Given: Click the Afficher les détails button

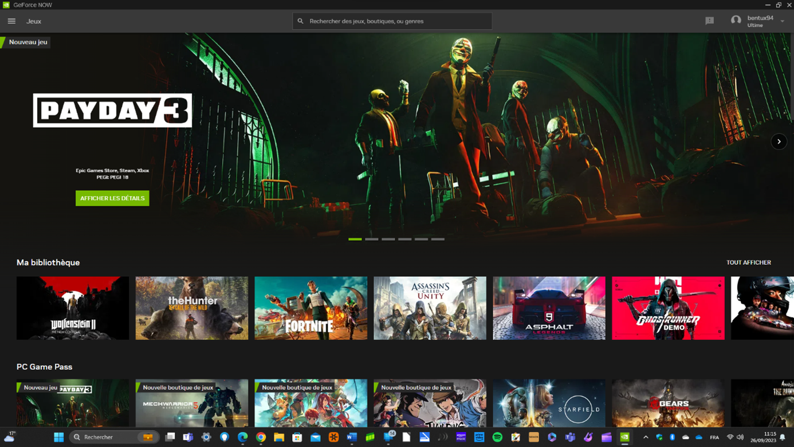Looking at the screenshot, I should [x=112, y=198].
